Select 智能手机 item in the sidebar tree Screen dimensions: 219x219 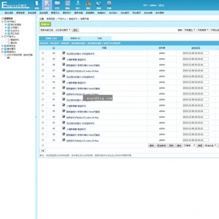15,40
